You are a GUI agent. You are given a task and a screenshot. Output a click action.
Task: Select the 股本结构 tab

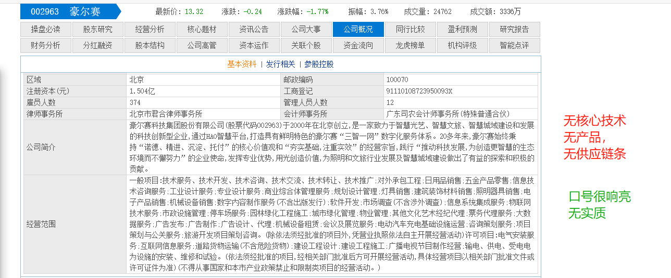(150, 45)
